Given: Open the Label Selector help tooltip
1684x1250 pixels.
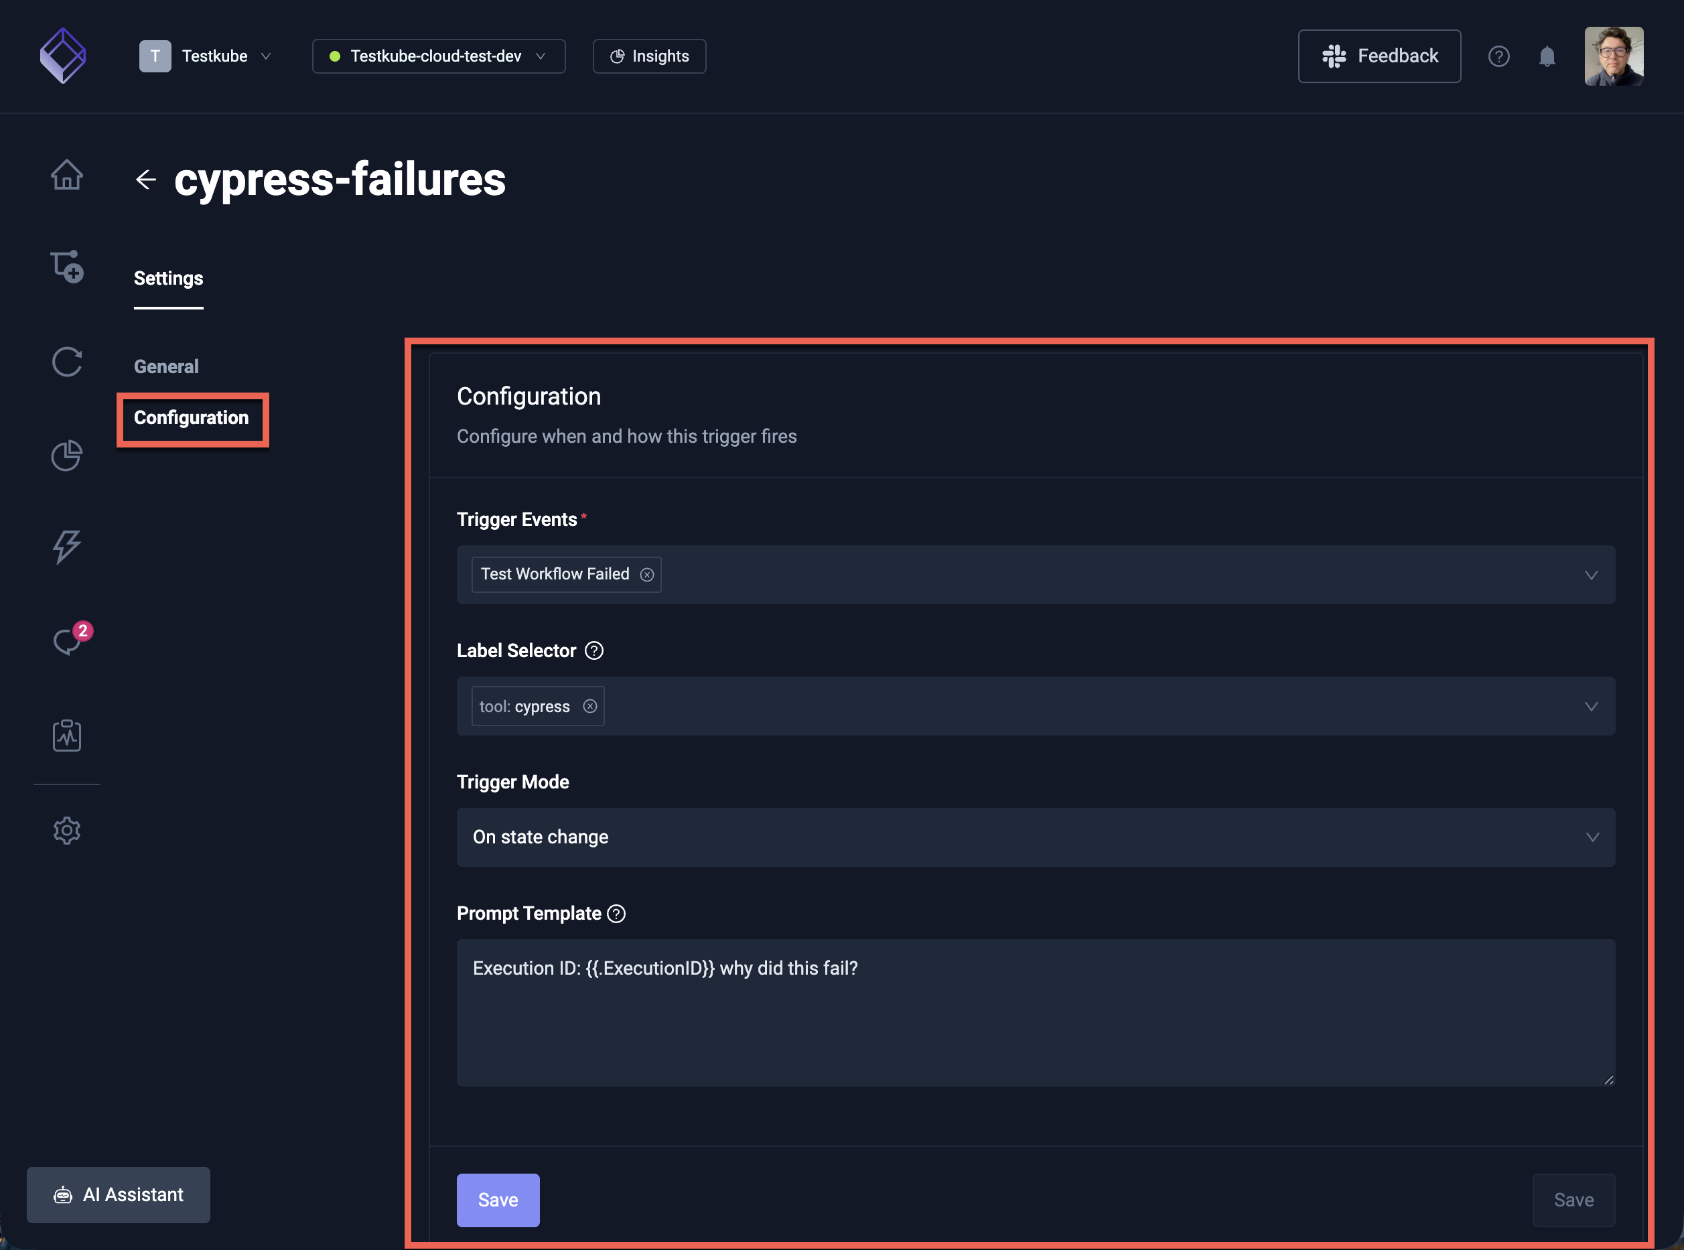Looking at the screenshot, I should (595, 650).
